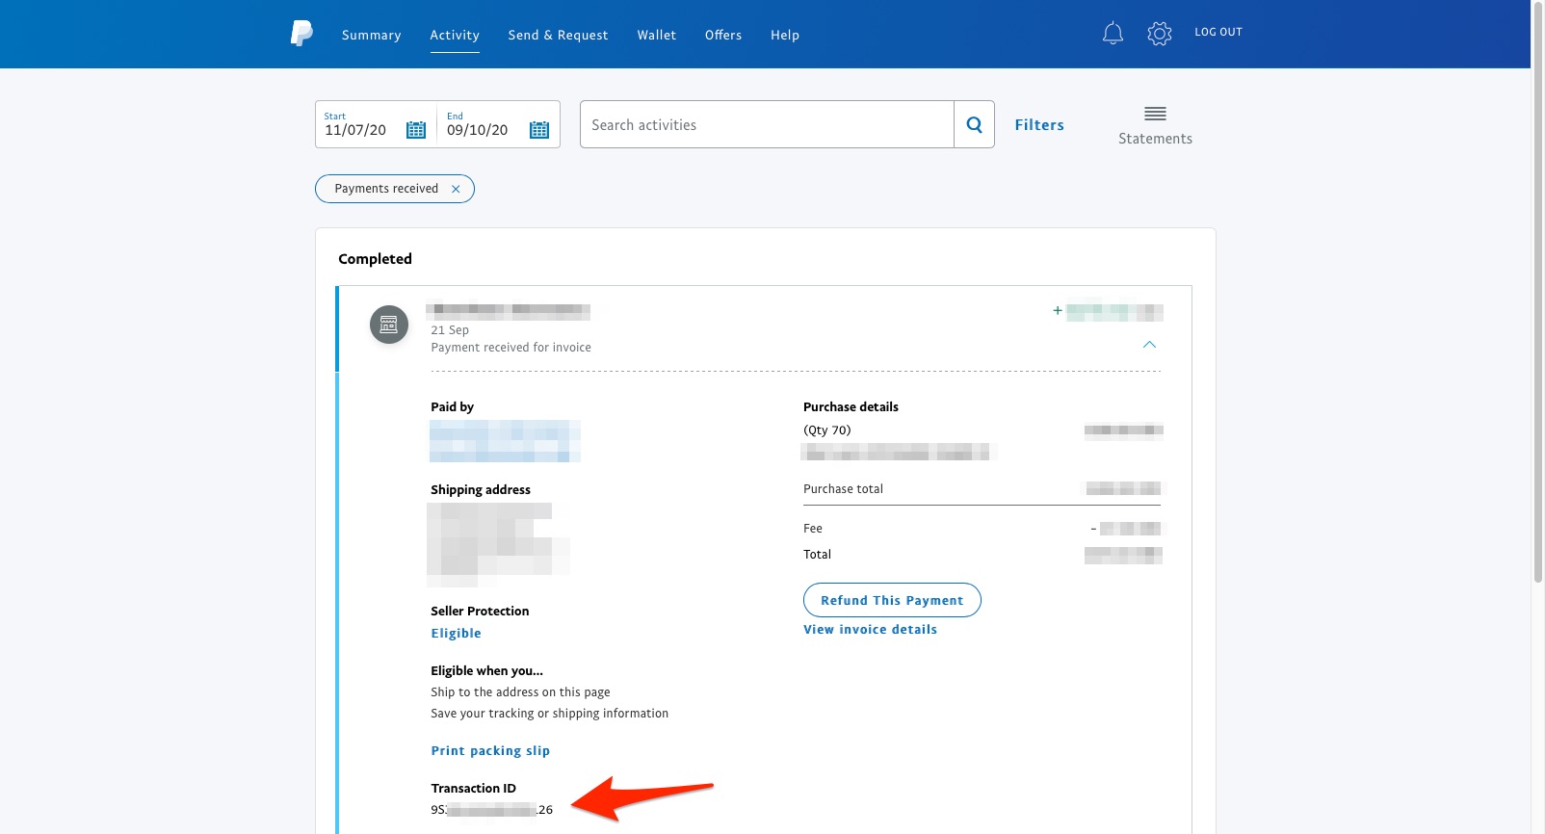Click the 'Completed' section heading
1545x834 pixels.
(375, 259)
